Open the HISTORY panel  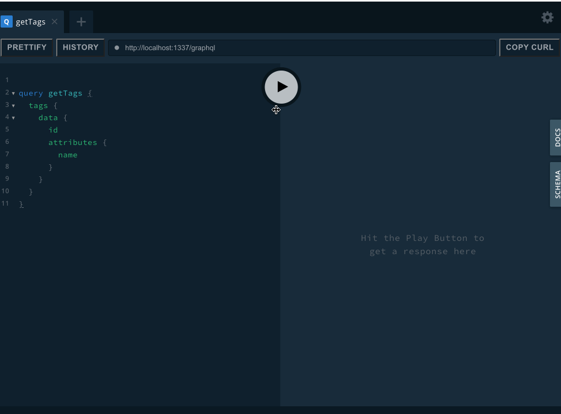[x=80, y=47]
